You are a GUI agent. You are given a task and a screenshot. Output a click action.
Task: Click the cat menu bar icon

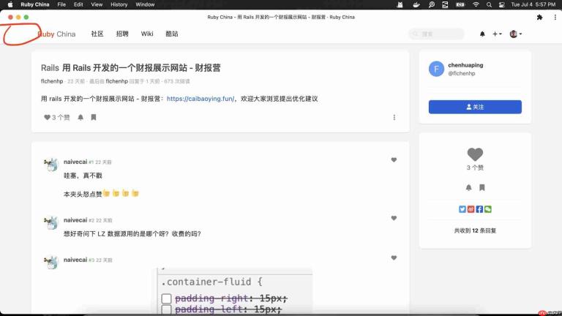pyautogui.click(x=400, y=4)
